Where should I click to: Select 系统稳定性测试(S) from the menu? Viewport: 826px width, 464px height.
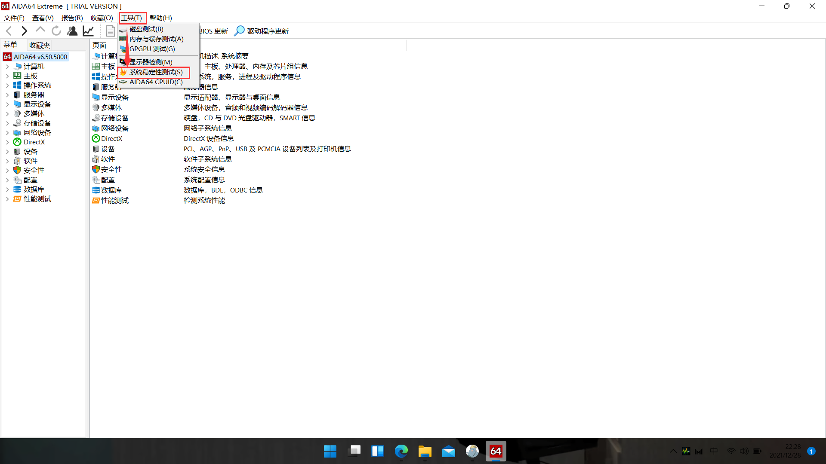tap(155, 72)
